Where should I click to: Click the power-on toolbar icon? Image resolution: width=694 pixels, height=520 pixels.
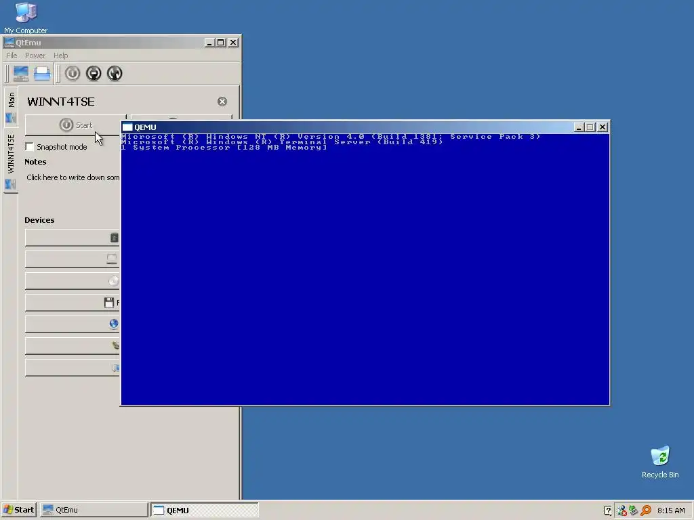tap(73, 73)
